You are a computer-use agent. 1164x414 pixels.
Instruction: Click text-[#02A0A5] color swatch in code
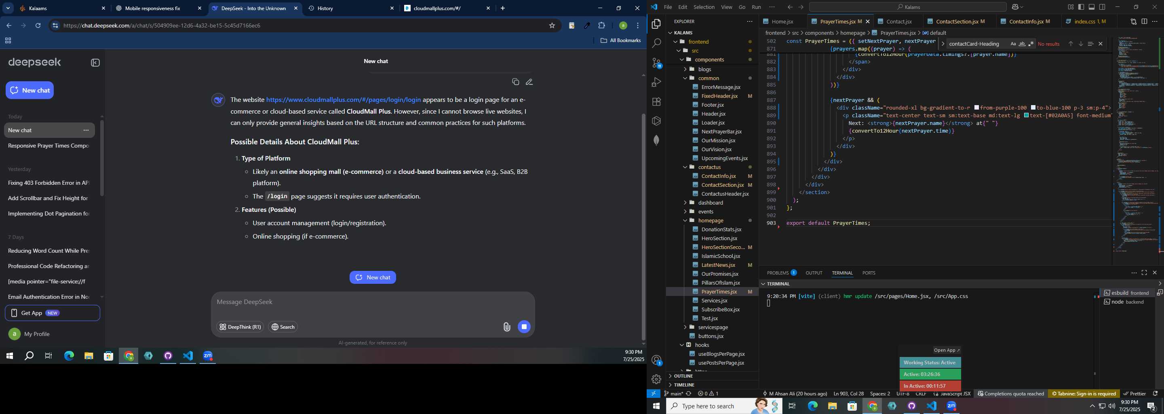(x=1027, y=116)
